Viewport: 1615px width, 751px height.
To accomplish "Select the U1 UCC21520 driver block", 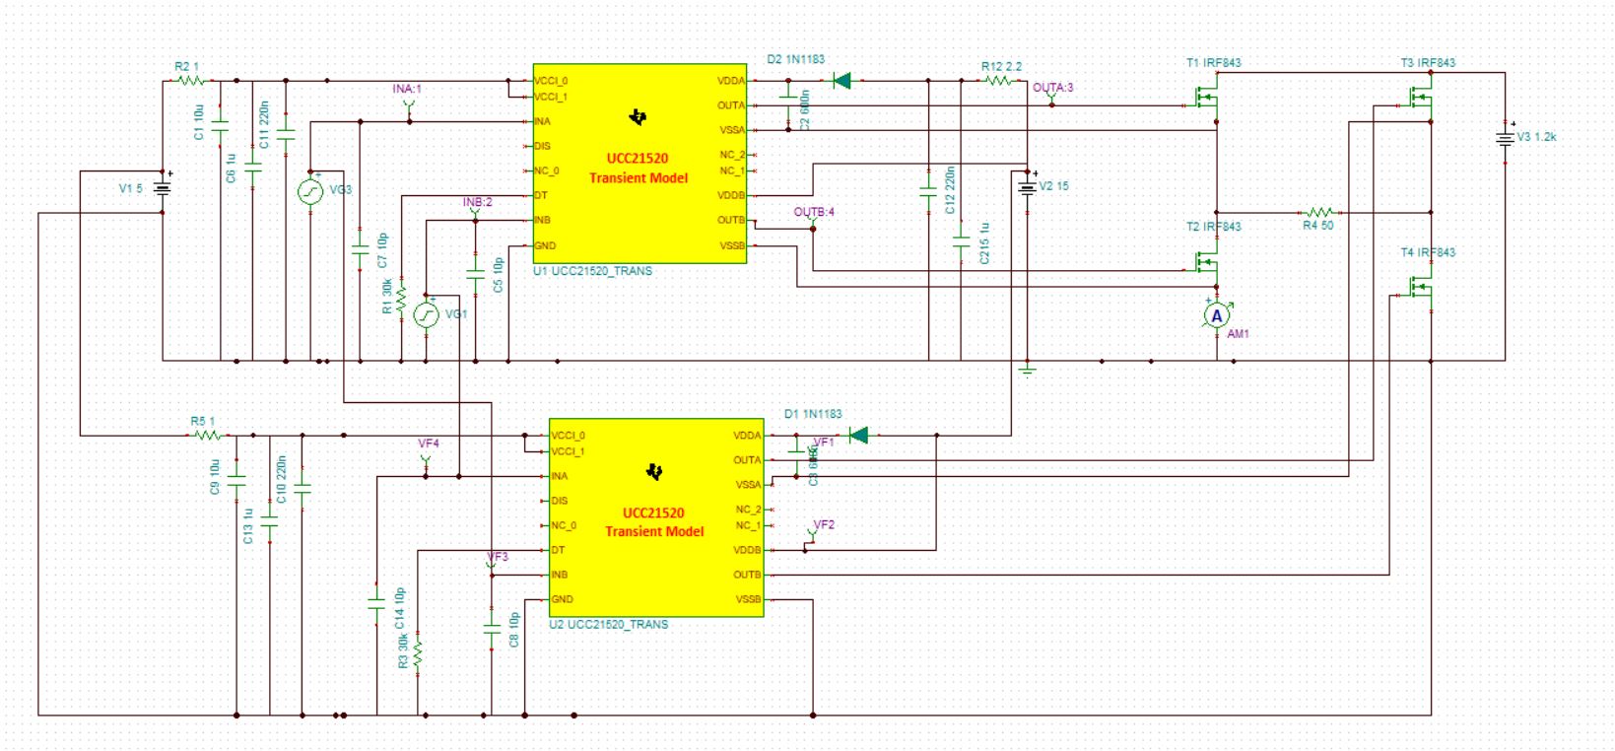I will pos(639,164).
